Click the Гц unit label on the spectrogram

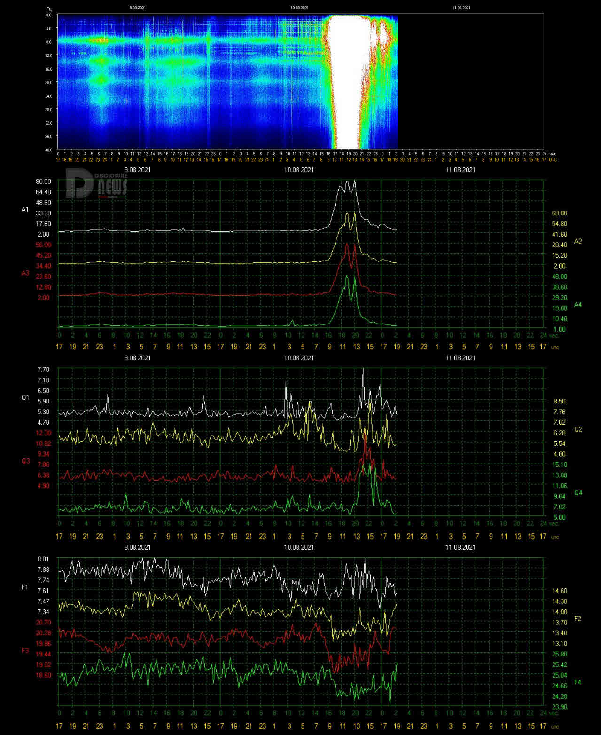tap(49, 8)
